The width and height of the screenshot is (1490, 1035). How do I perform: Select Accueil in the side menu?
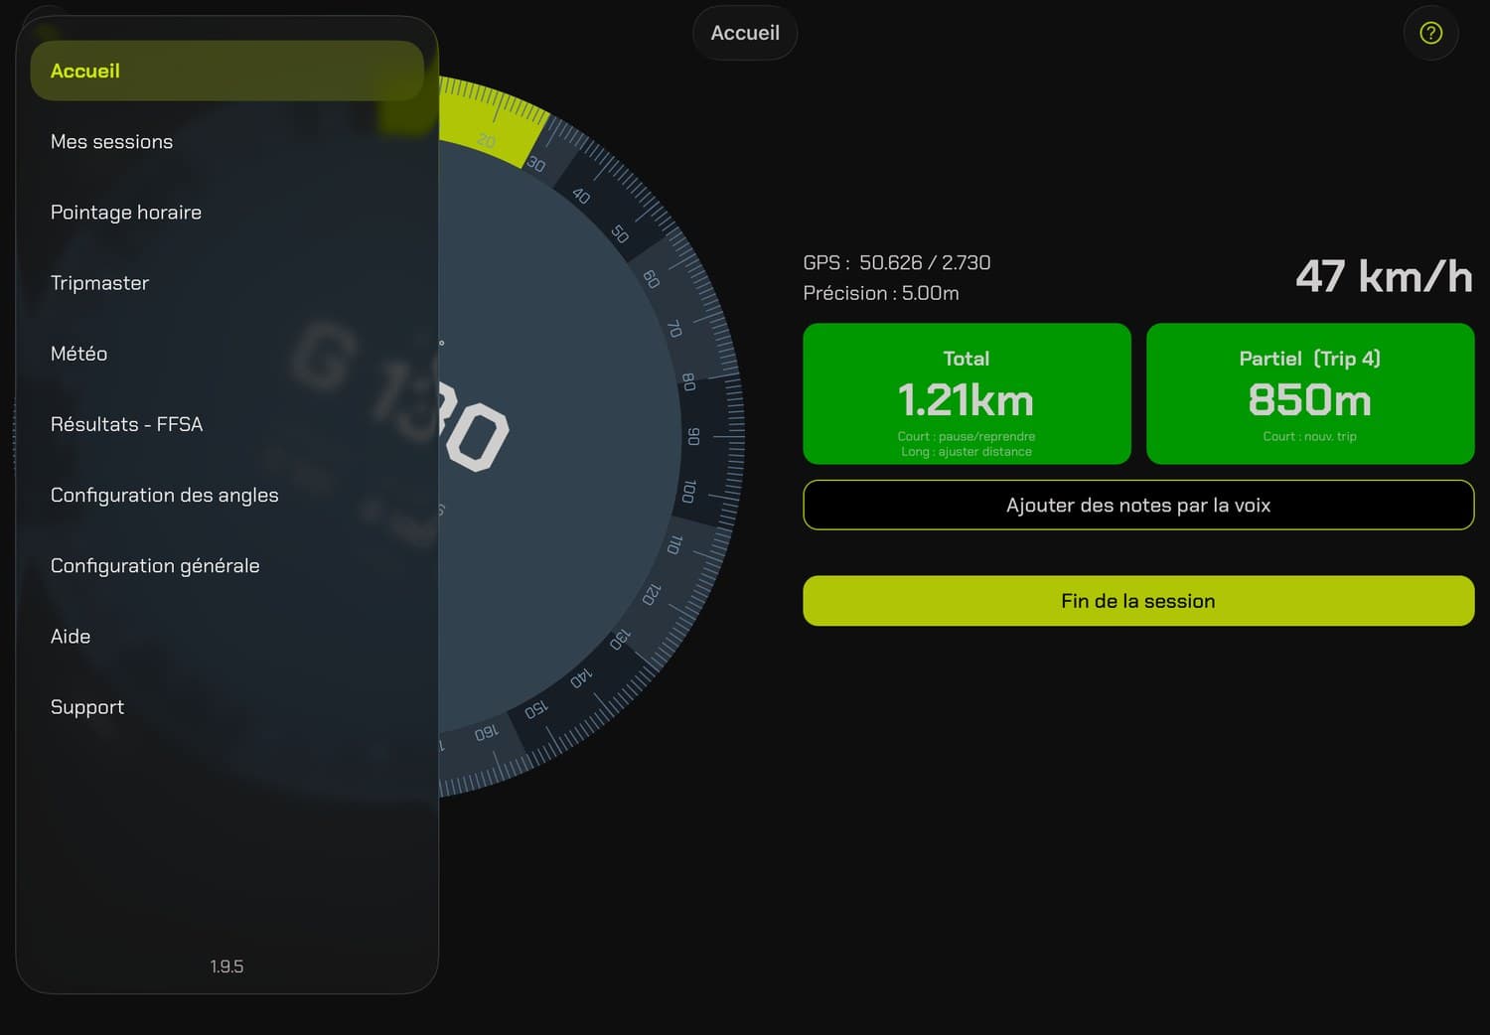[x=227, y=71]
